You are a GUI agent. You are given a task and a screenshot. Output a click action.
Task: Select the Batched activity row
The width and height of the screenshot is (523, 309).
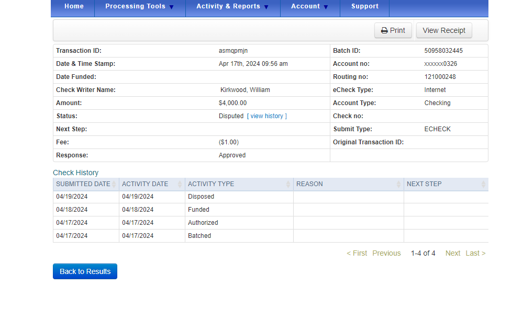271,236
